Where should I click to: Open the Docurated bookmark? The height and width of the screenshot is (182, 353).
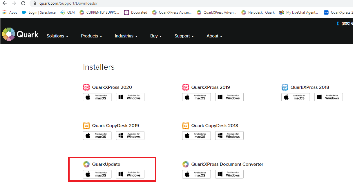coord(135,12)
